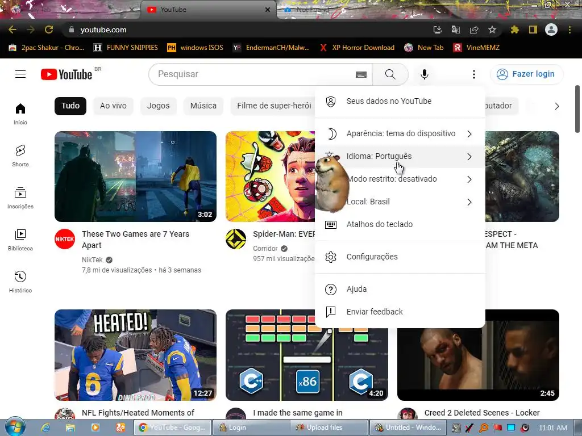Image resolution: width=582 pixels, height=436 pixels.
Task: Open the VineMEMZ bookmark
Action: click(477, 48)
